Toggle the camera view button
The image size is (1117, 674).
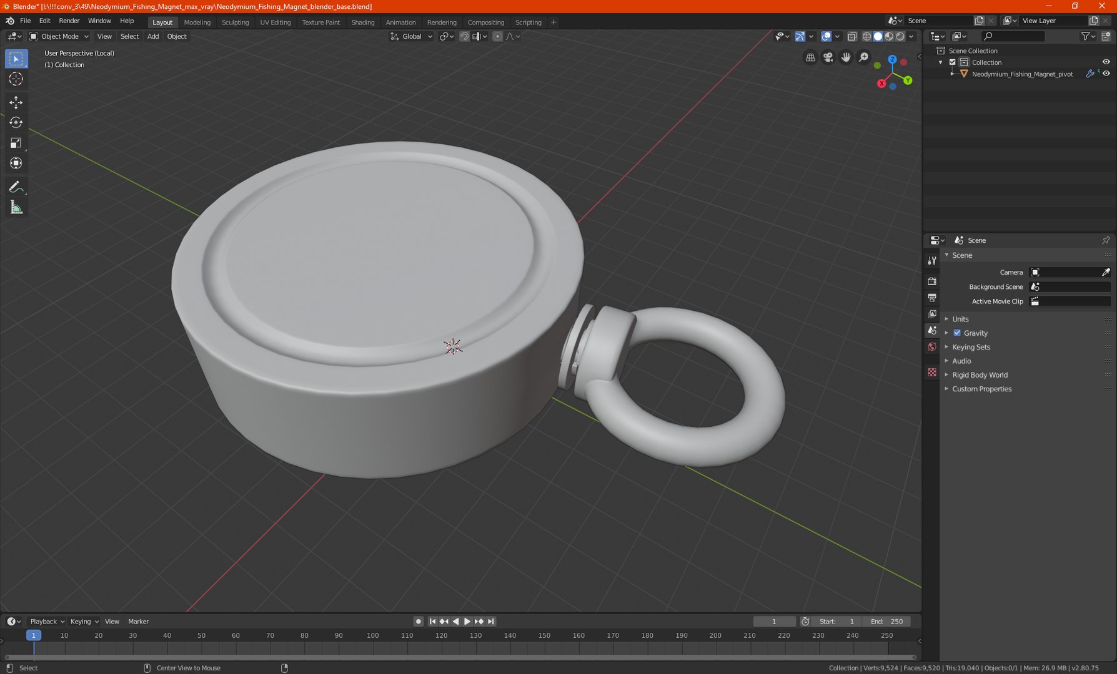[828, 57]
